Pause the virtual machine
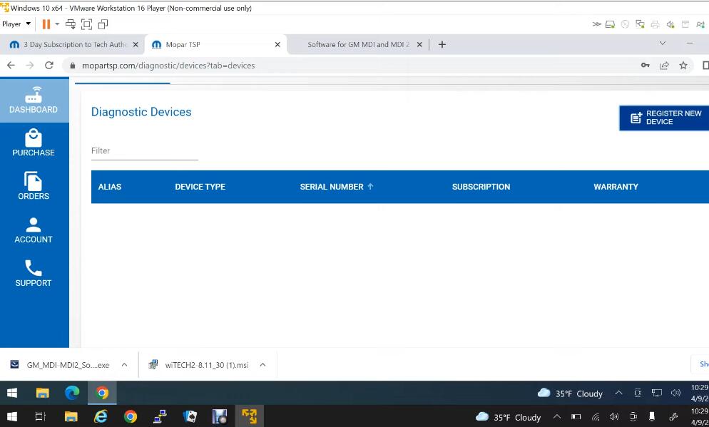The height and width of the screenshot is (427, 709). [x=46, y=24]
